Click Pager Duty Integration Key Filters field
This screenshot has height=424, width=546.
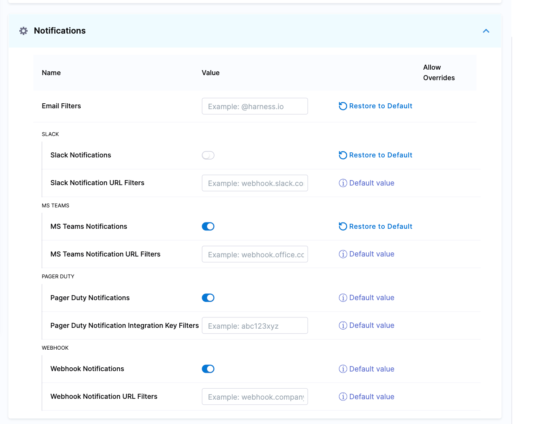pyautogui.click(x=255, y=326)
